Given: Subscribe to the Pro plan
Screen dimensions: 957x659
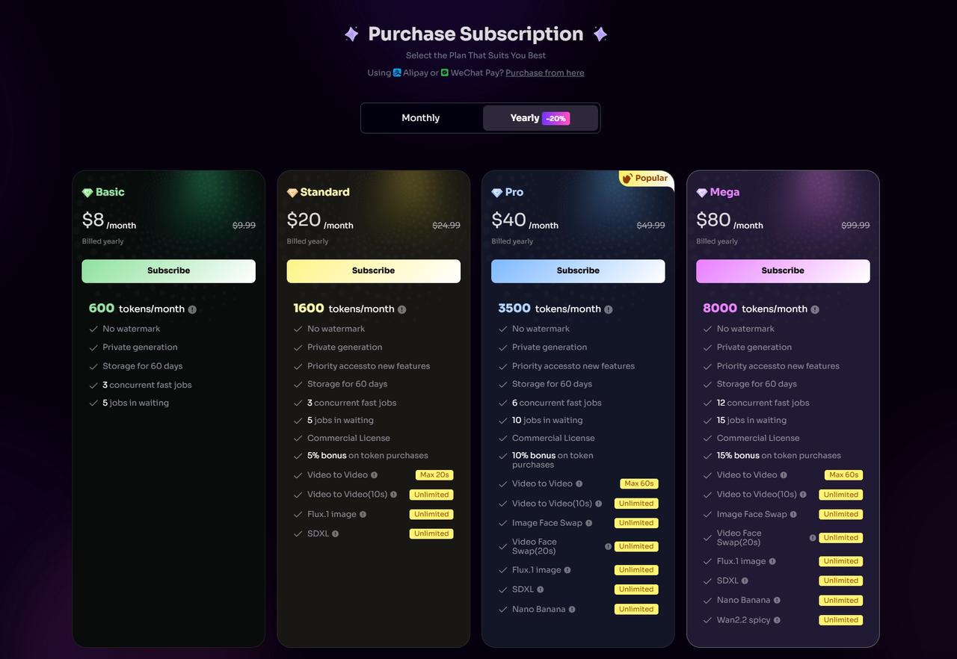Looking at the screenshot, I should (578, 271).
